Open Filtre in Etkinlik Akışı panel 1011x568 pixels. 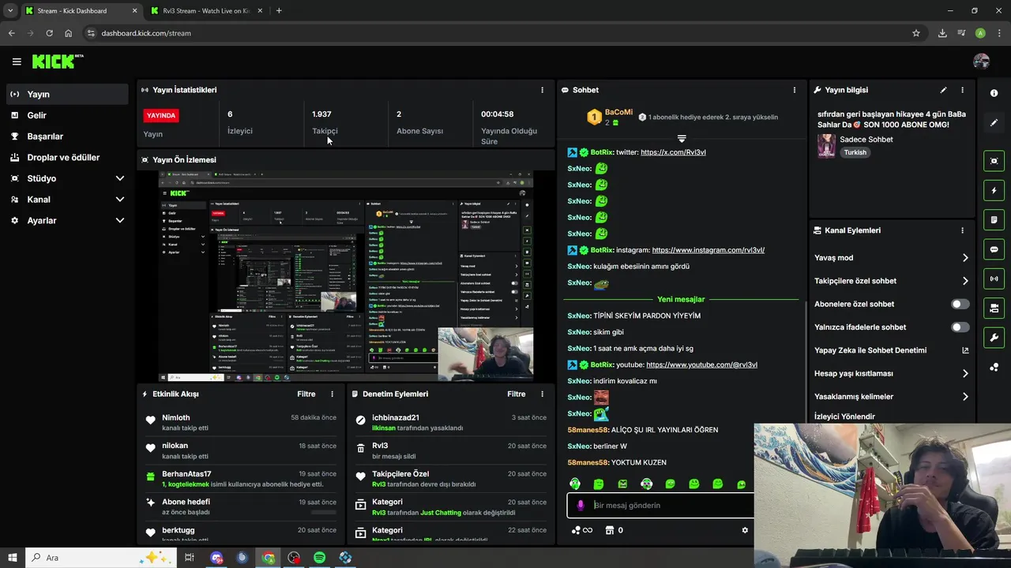(306, 394)
